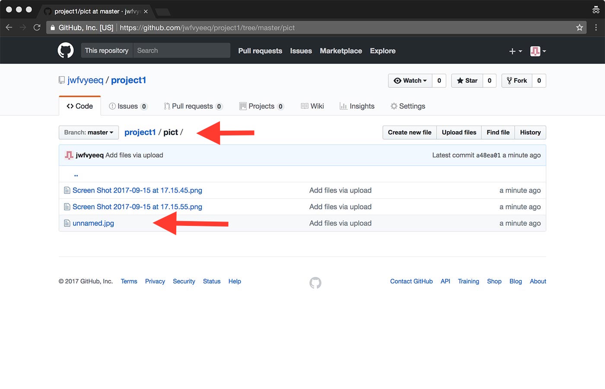
Task: Click file icon beside unnamed.jpg
Action: (x=67, y=223)
